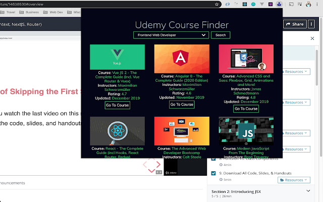323x202 pixels.
Task: Click the play icon beside 4min duration
Action: 221,165
